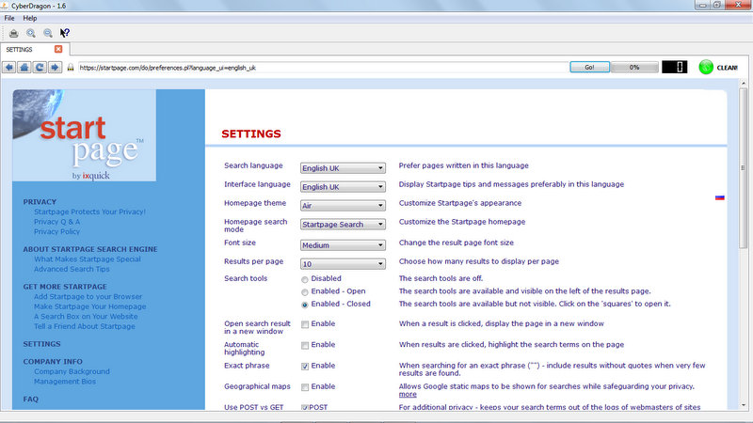Click ABOUT STARTPAGE SEARCH ENGINE heading
Image resolution: width=753 pixels, height=423 pixels.
coord(90,249)
